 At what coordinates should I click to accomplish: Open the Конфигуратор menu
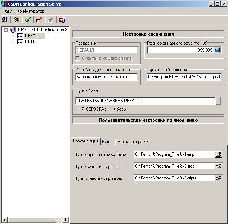pyautogui.click(x=30, y=11)
